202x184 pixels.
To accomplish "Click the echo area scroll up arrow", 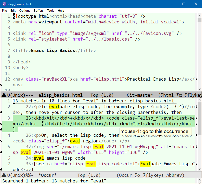I will coord(200,180).
